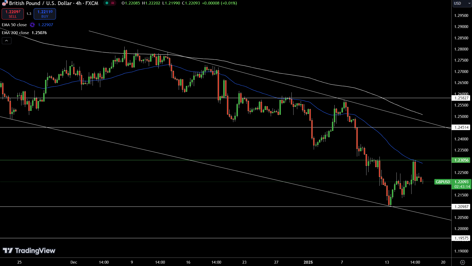
Task: Click the spread value 1.3
Action: click(x=29, y=14)
